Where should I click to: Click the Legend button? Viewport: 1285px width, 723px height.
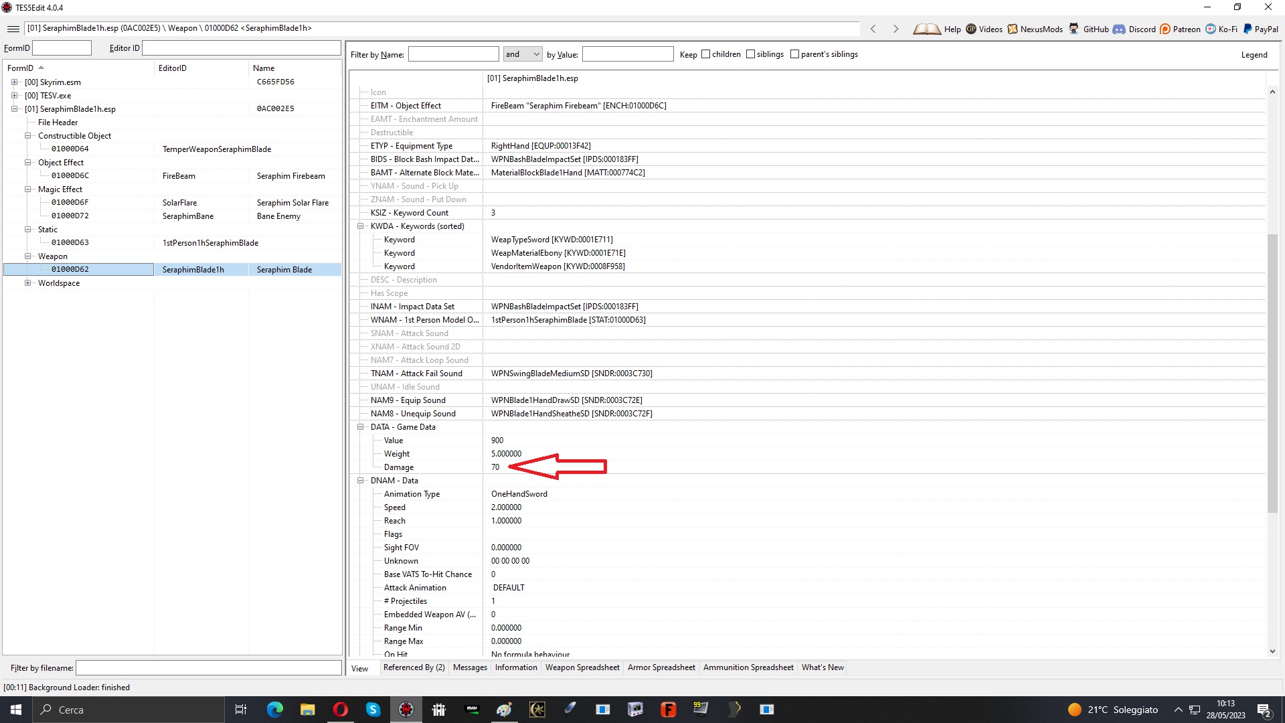tap(1254, 55)
